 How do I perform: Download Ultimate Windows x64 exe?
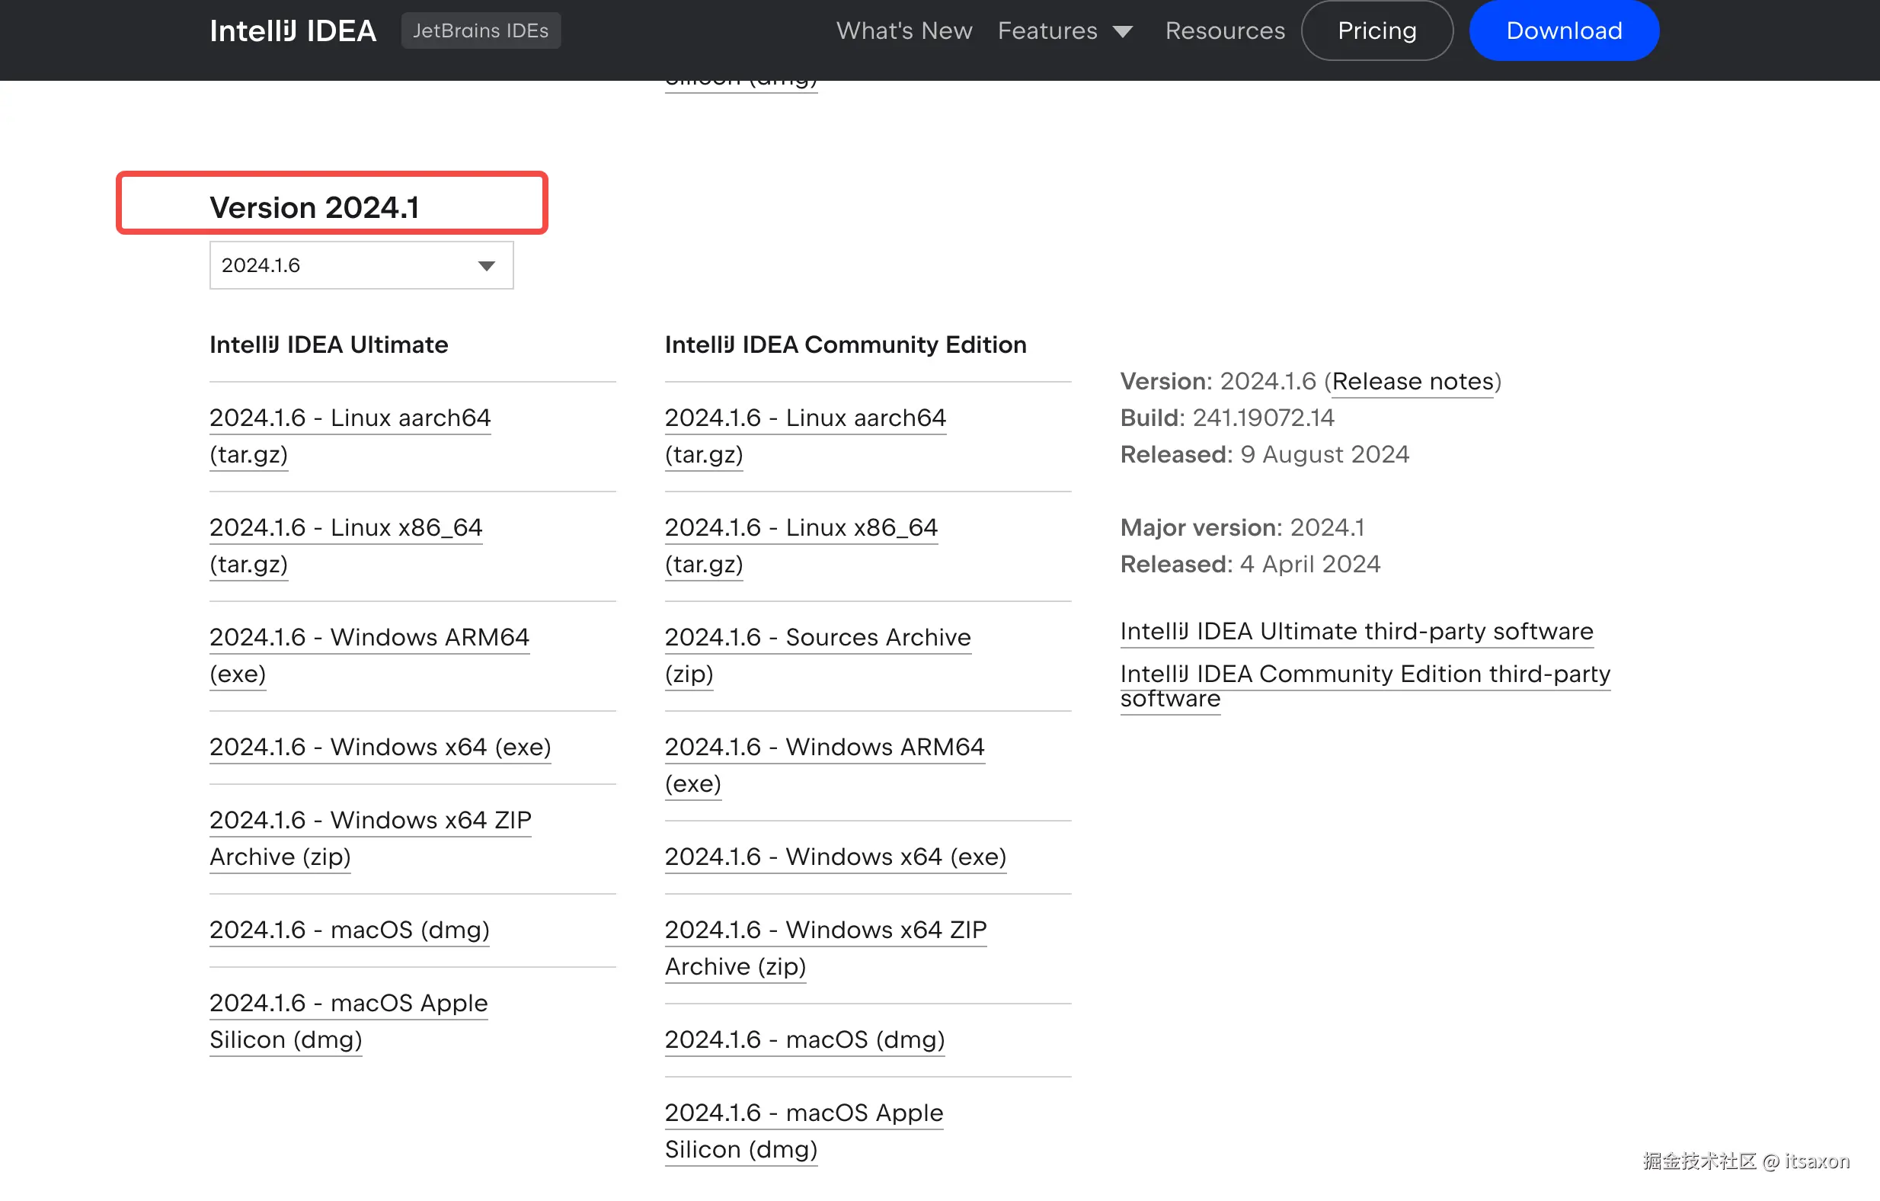pyautogui.click(x=379, y=747)
